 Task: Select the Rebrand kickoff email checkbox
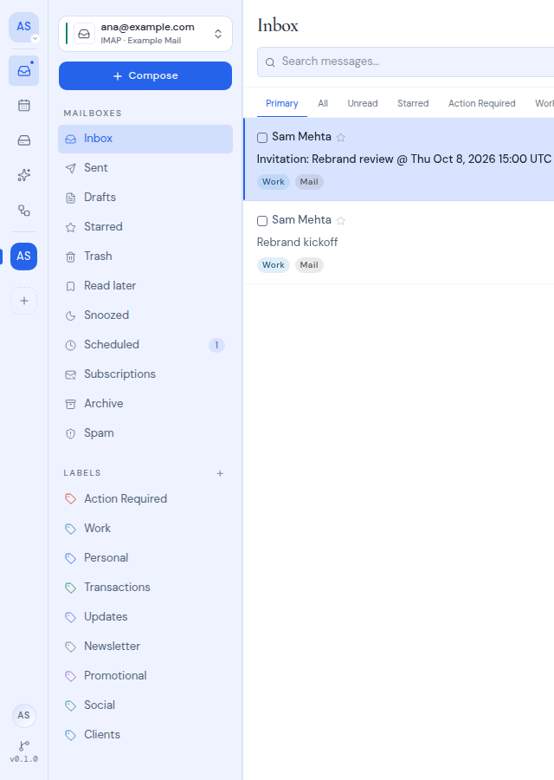[x=262, y=221]
